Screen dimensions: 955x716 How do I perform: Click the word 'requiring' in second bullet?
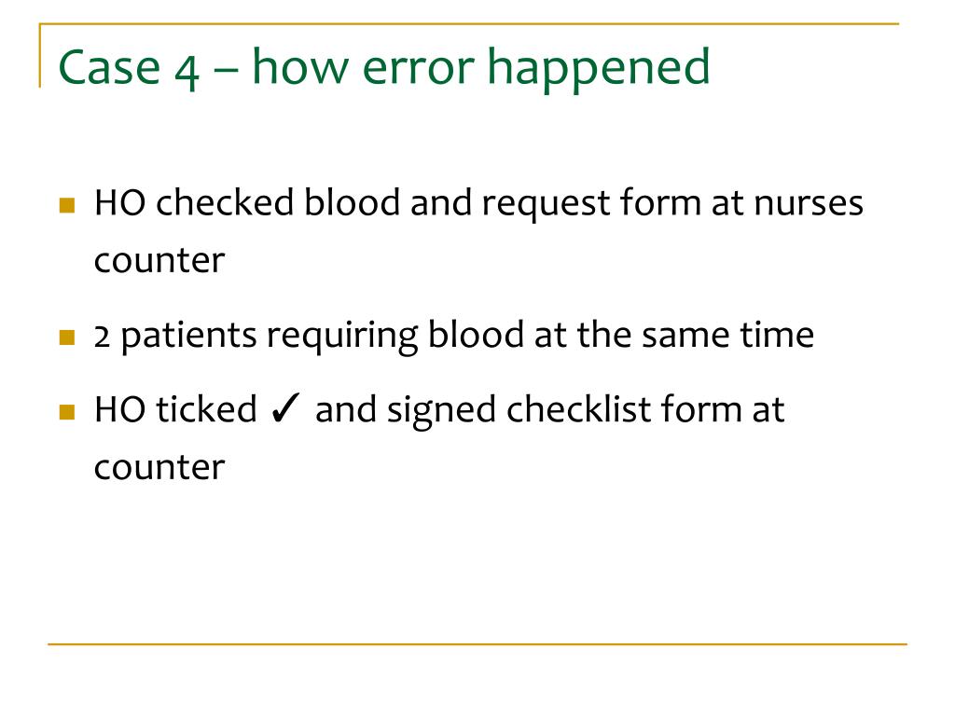pyautogui.click(x=342, y=337)
